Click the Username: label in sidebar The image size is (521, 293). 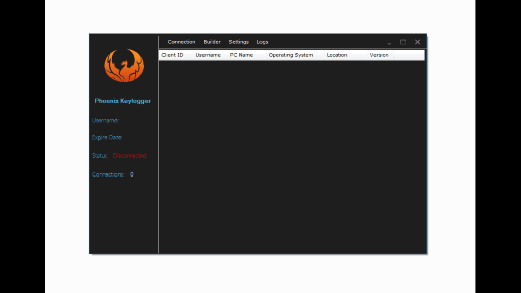coord(105,120)
